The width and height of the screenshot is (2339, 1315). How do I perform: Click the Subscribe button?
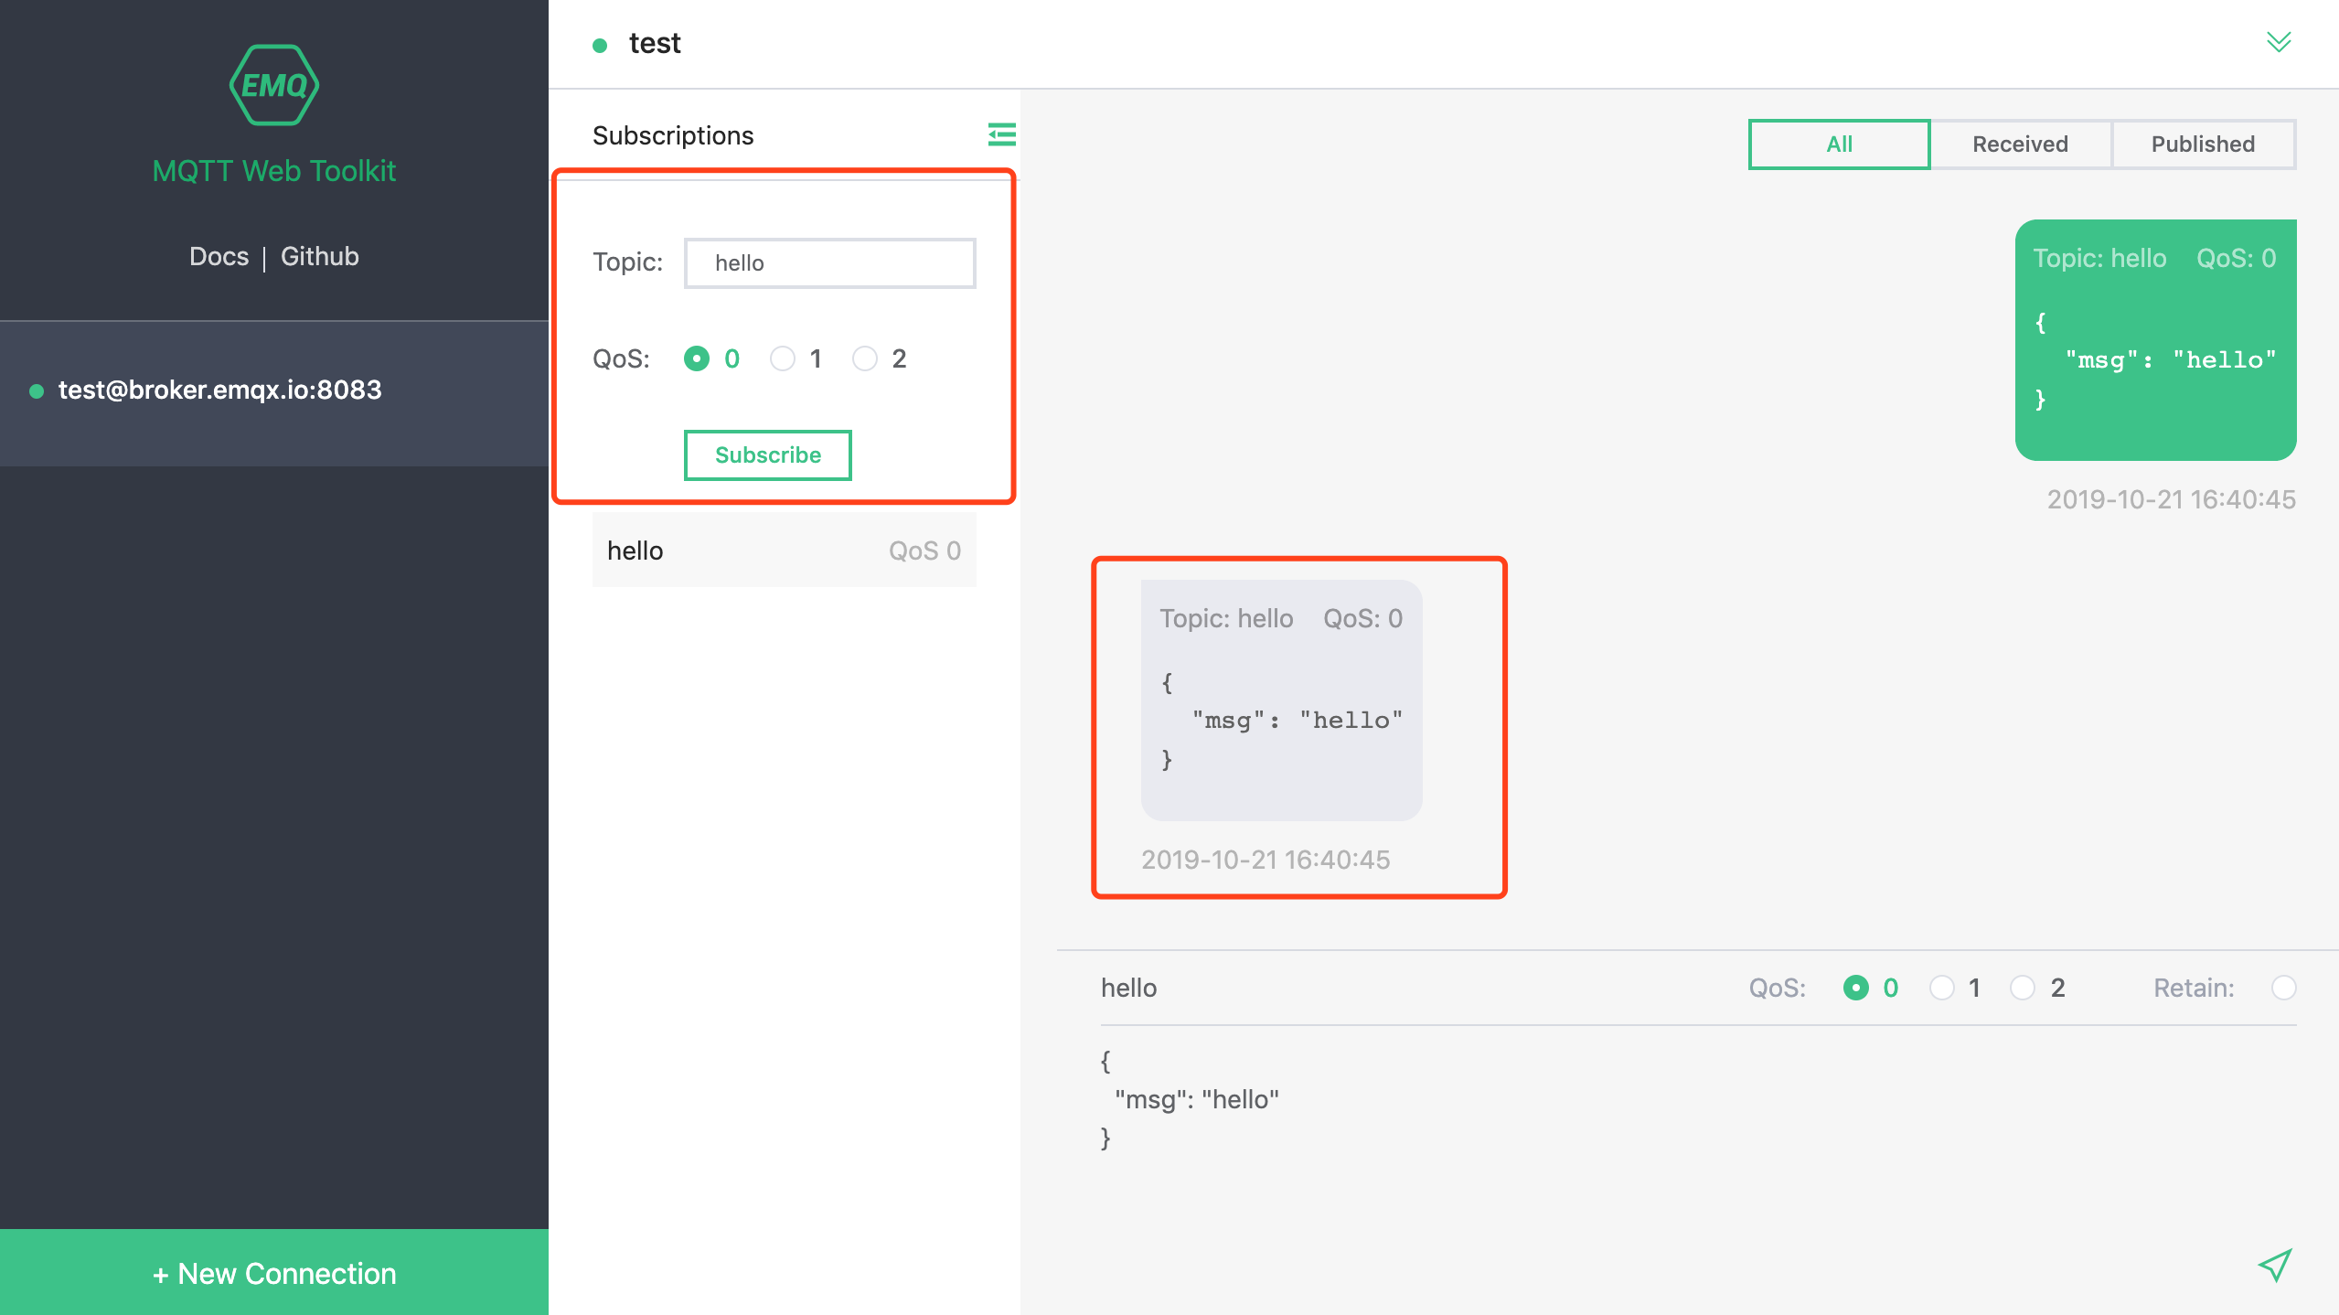coord(766,454)
